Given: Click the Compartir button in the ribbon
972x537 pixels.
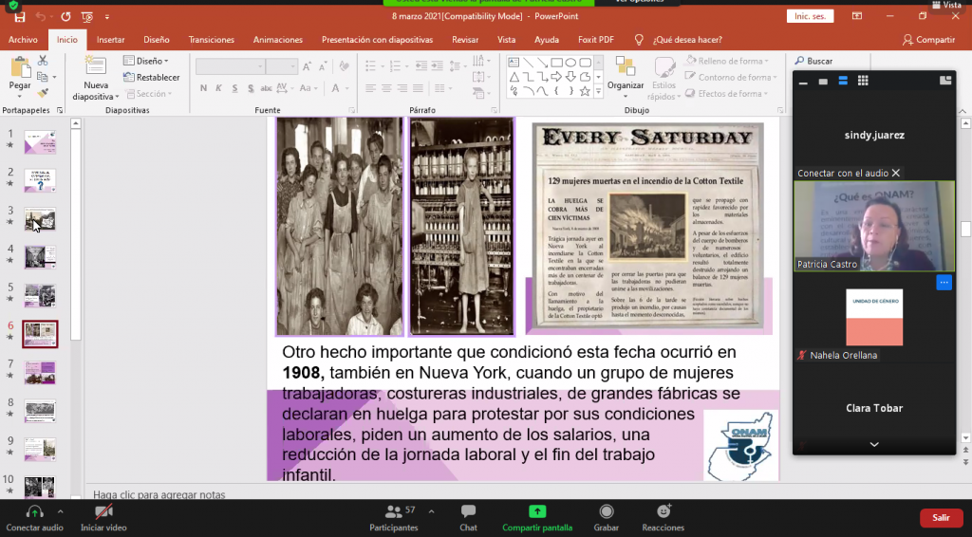Looking at the screenshot, I should tap(928, 40).
